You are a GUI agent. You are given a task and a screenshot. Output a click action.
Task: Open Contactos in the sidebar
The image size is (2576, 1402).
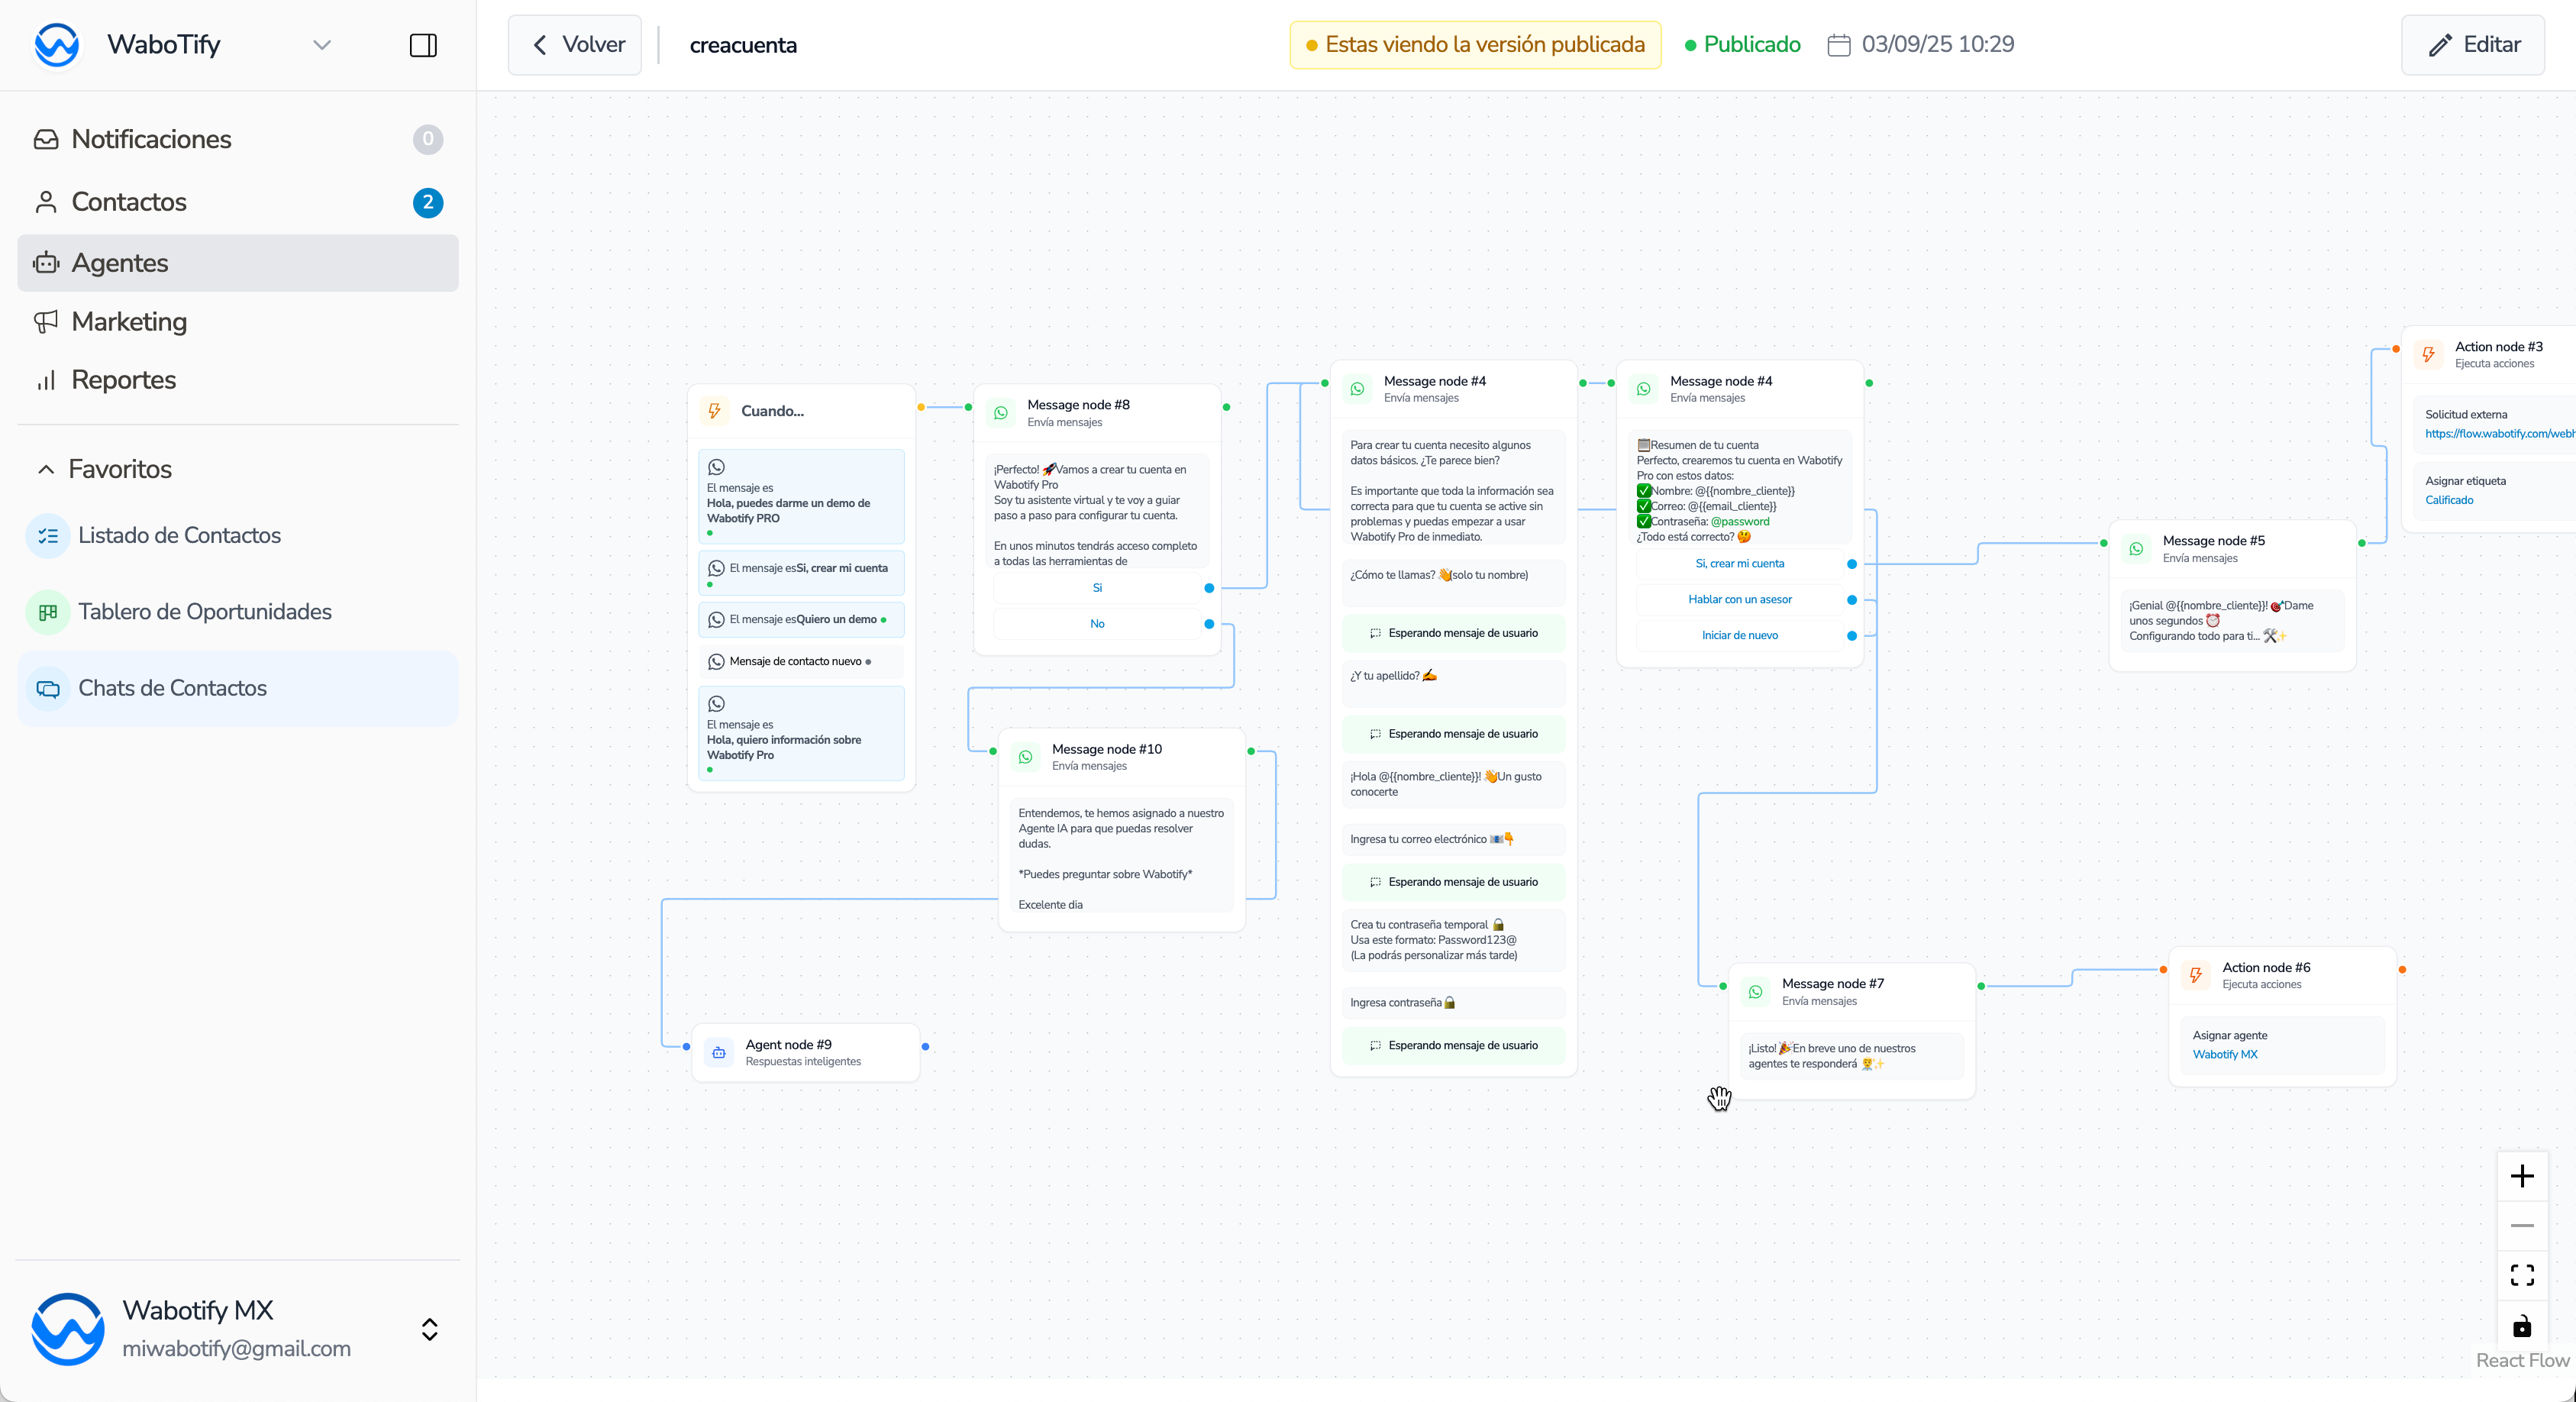tap(238, 202)
